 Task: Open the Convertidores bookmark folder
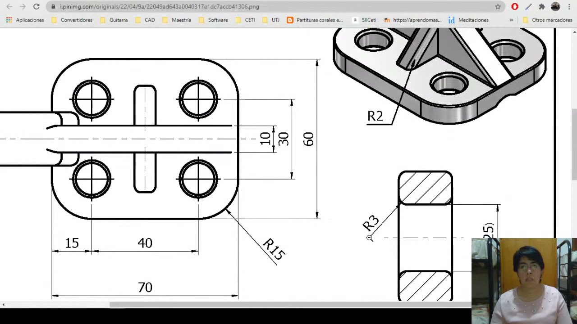72,20
